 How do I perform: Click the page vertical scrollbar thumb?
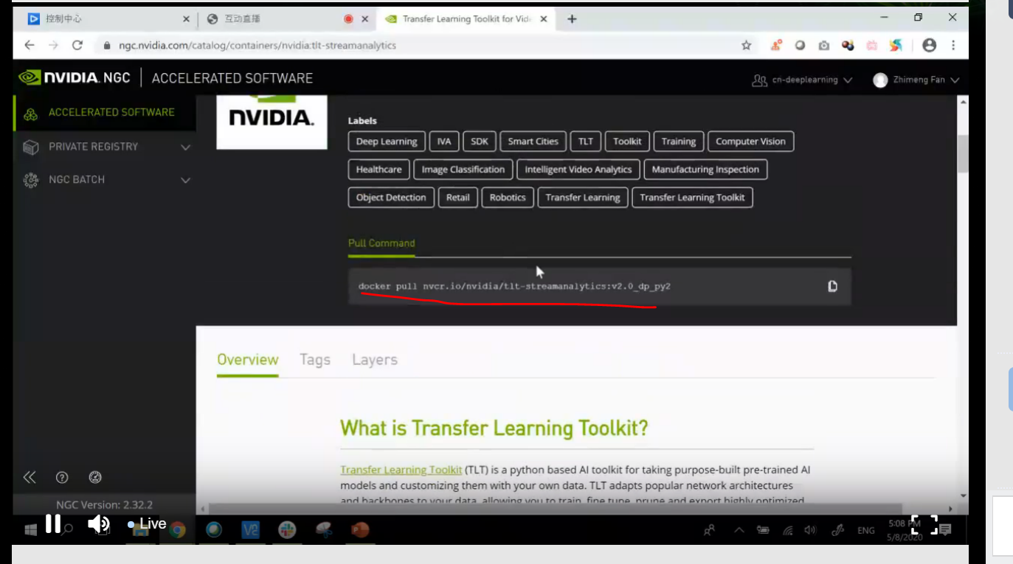(x=963, y=153)
